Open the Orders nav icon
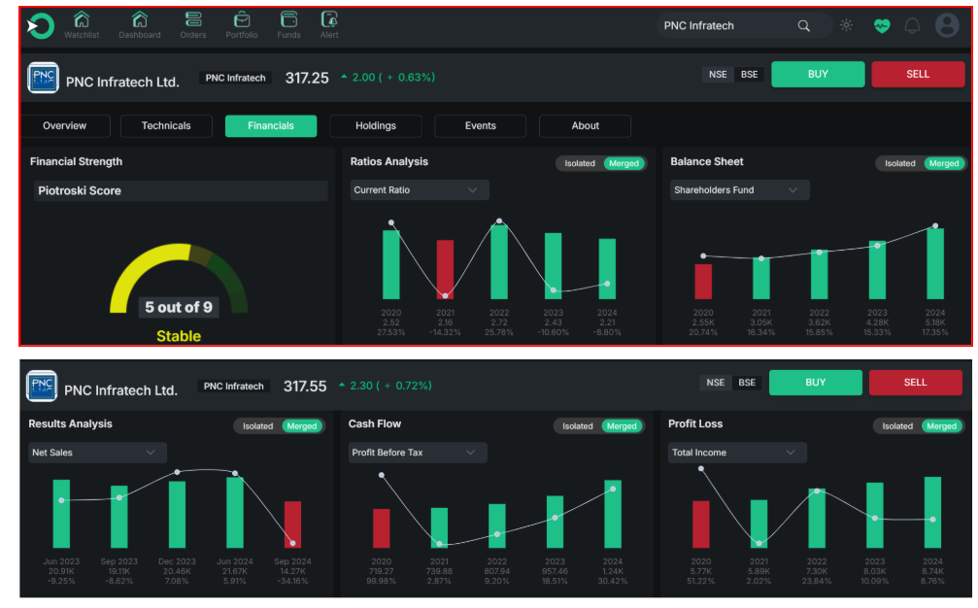 coord(193,25)
